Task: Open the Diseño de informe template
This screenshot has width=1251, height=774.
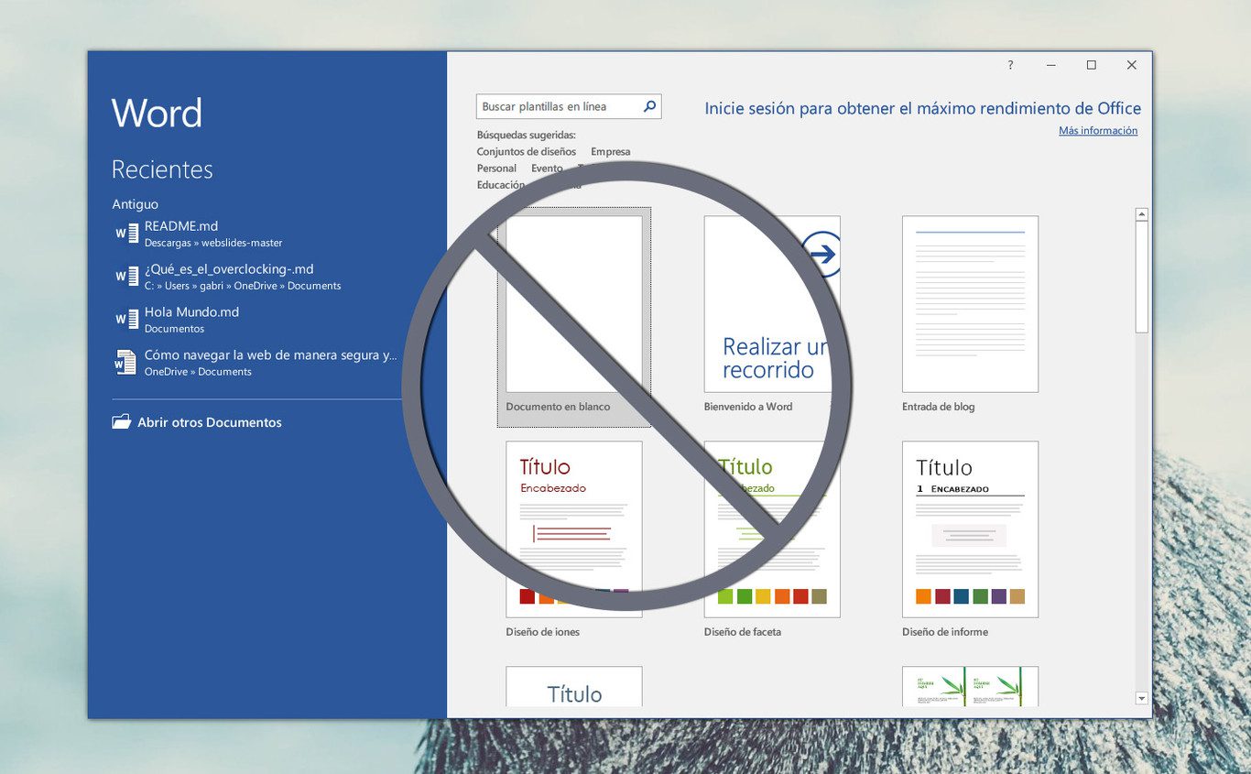Action: pos(970,527)
